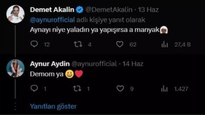This screenshot has width=205, height=115.
Task: Open the @aynurofficial handle in second tweet
Action: point(95,64)
